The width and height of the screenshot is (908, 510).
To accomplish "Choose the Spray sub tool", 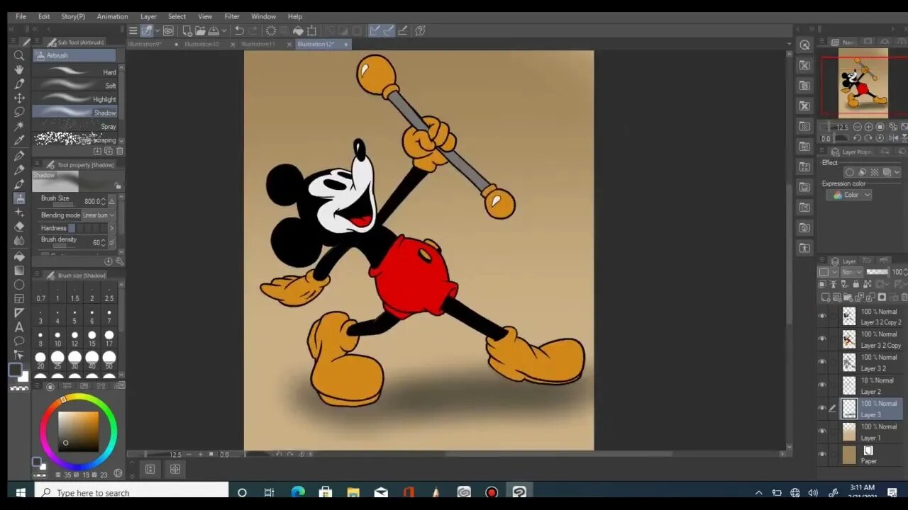I will 74,126.
